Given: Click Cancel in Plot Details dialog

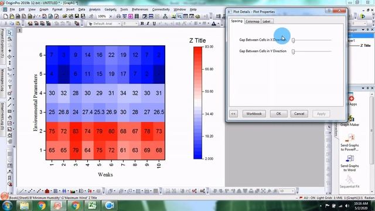Looking at the screenshot, I should click(299, 114).
